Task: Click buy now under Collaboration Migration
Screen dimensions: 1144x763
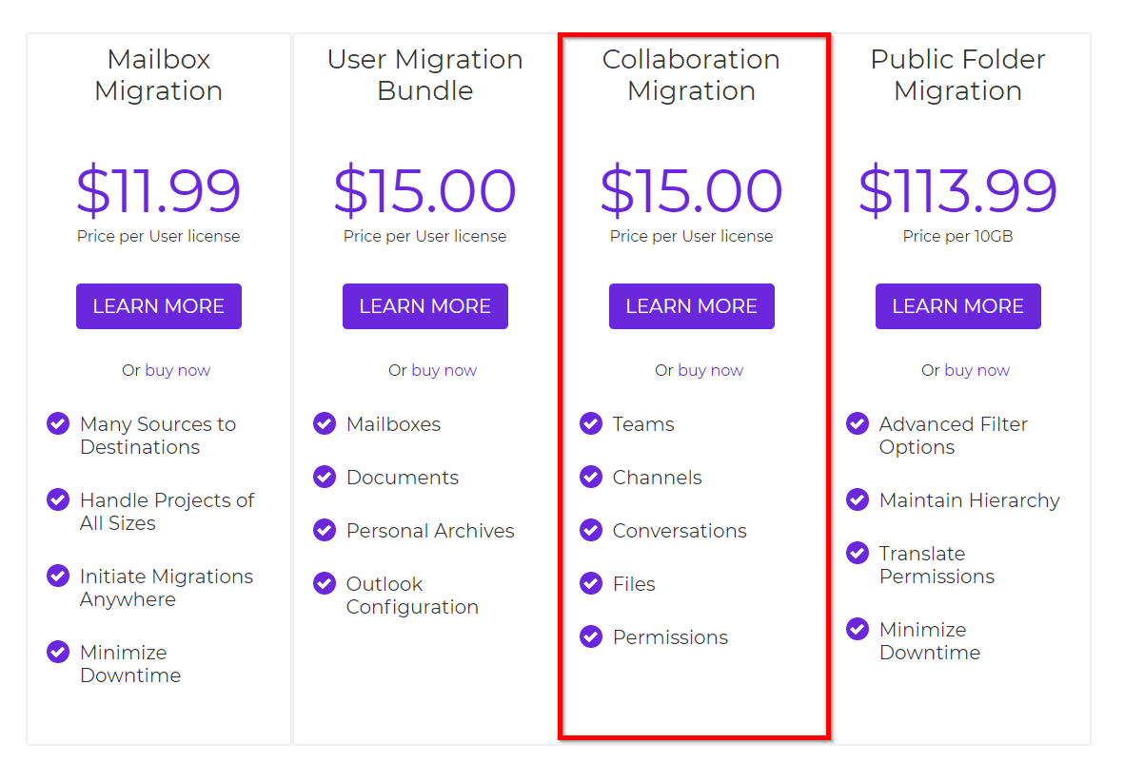Action: point(711,370)
